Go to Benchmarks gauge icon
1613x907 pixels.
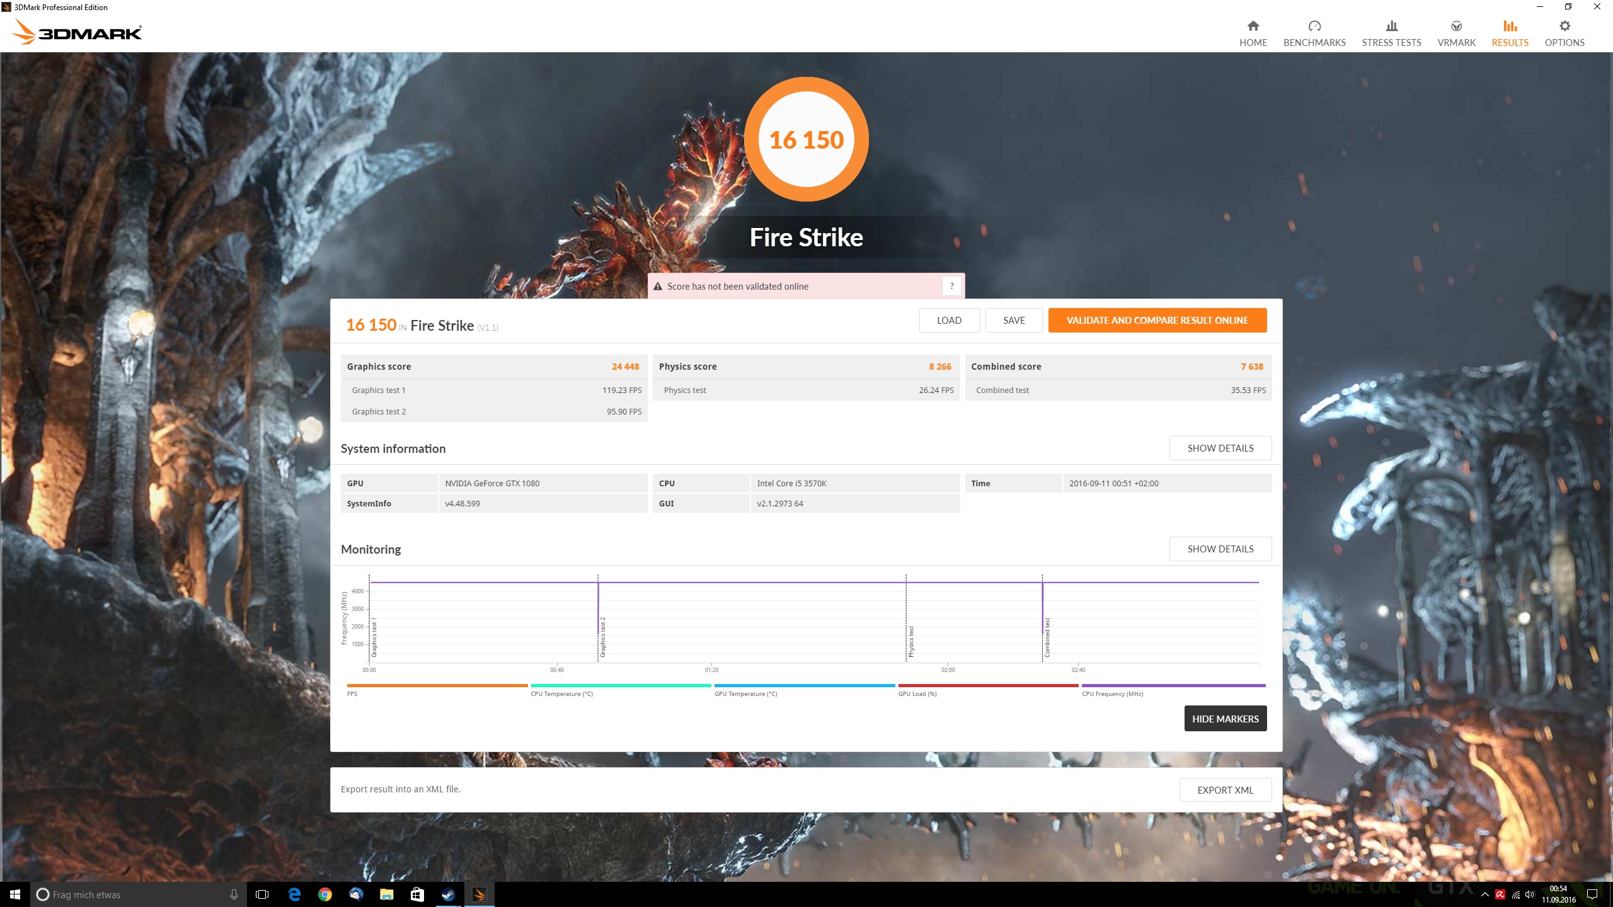tap(1314, 26)
